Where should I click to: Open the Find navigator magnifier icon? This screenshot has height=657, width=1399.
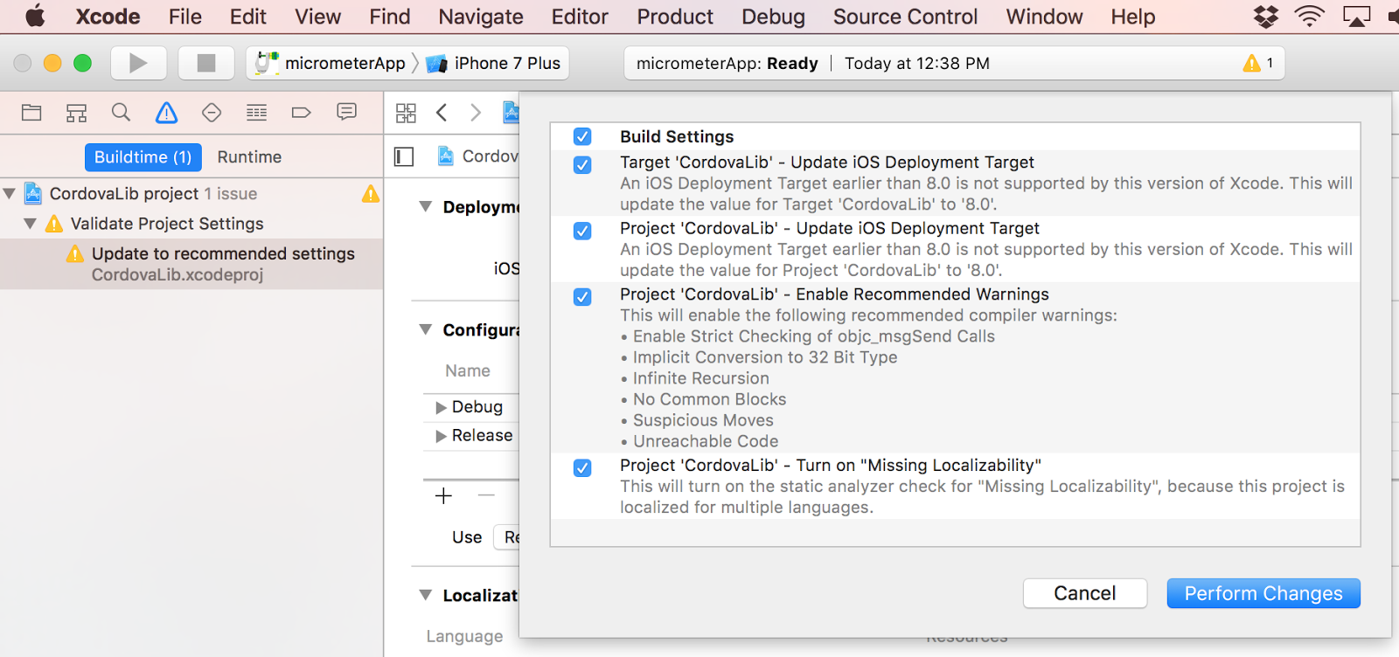point(122,113)
